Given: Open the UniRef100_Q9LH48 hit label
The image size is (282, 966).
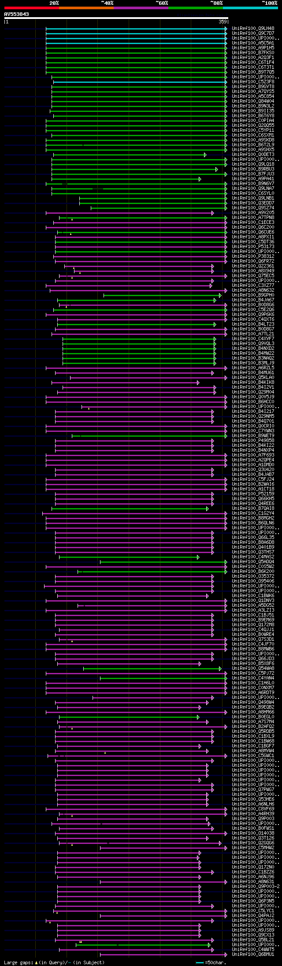Looking at the screenshot, I should [253, 29].
